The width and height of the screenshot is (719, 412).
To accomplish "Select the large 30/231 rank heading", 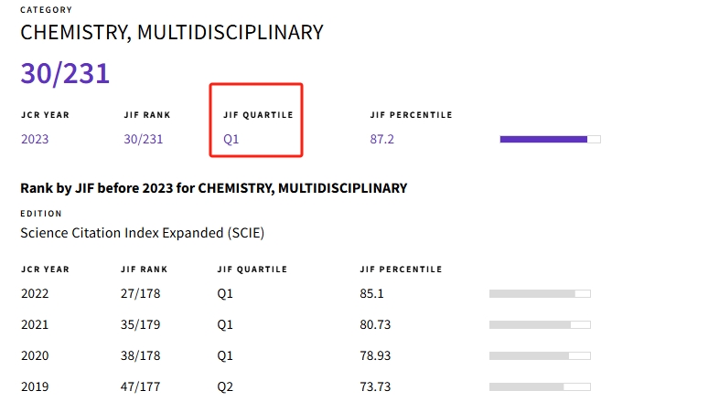I will point(65,75).
